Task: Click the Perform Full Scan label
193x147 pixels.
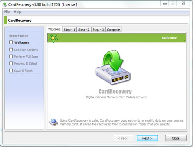Action: pyautogui.click(x=26, y=57)
